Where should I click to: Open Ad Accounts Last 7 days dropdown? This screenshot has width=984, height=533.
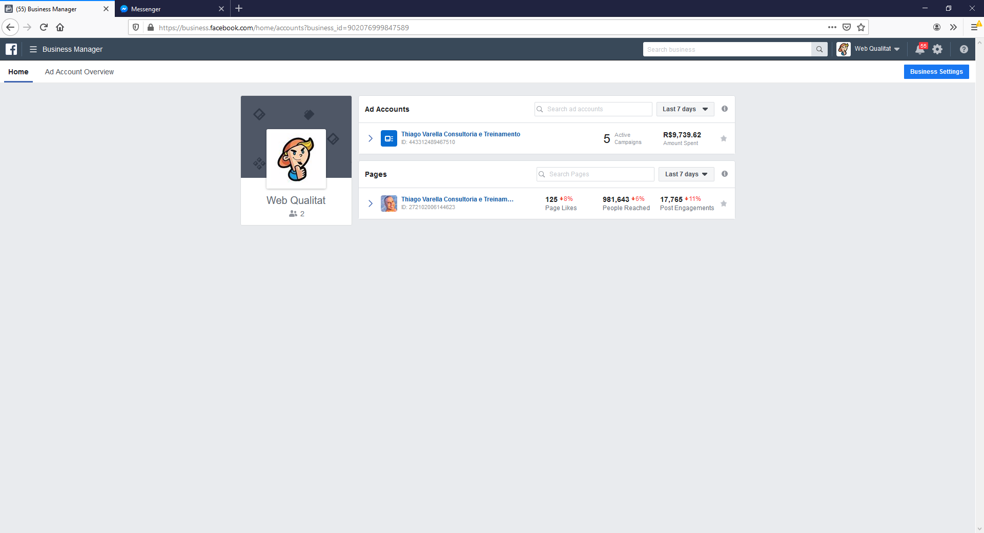tap(685, 109)
